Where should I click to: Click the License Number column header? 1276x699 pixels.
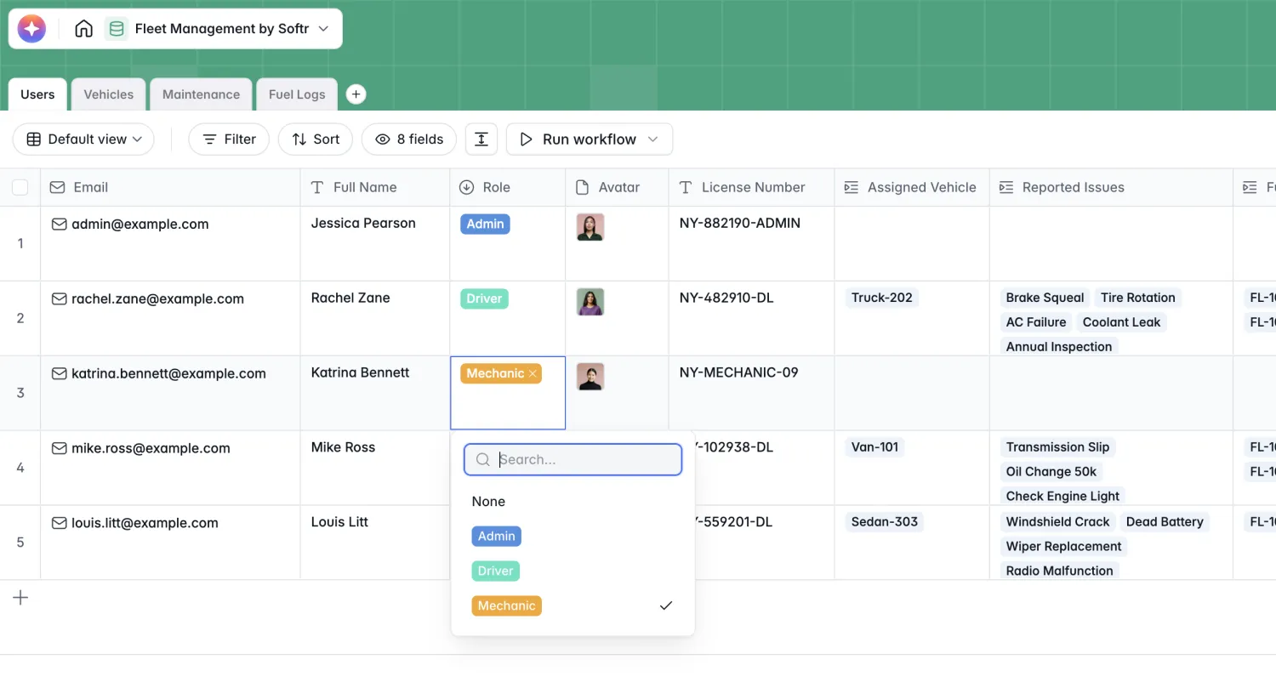[x=751, y=187]
